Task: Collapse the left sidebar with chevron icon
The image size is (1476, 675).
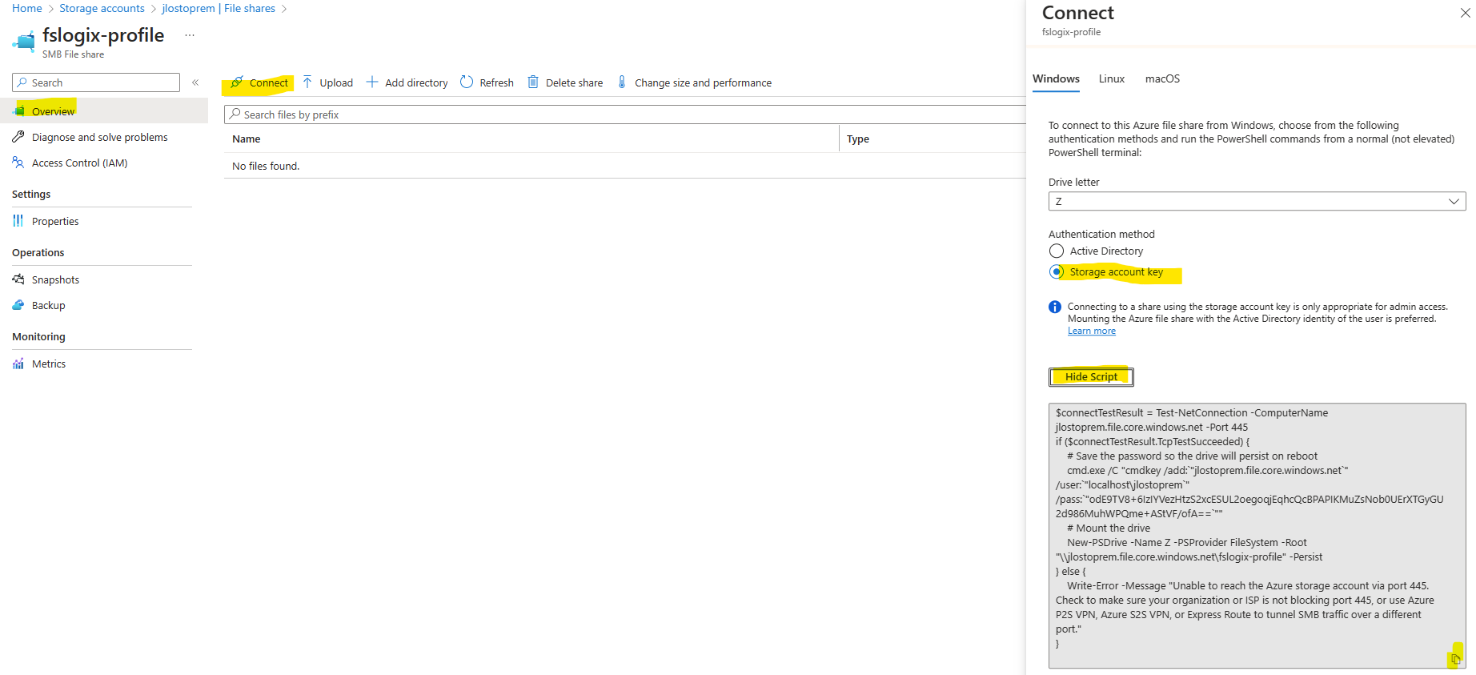Action: (x=195, y=82)
